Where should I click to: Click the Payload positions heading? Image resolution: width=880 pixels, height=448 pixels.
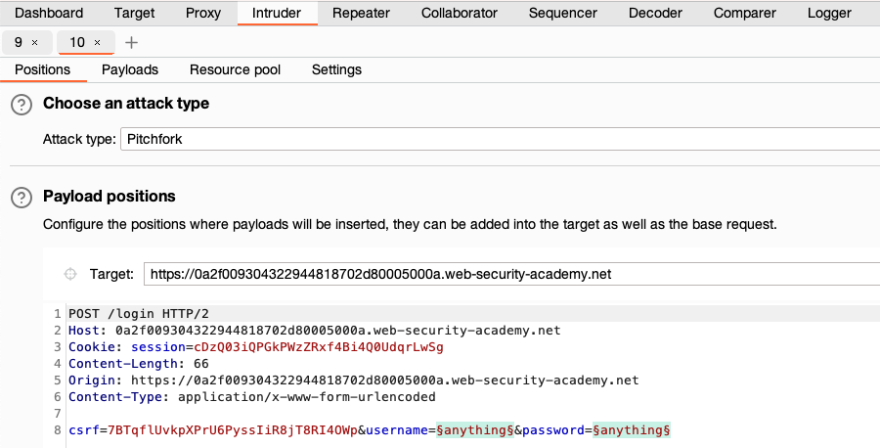click(x=110, y=196)
